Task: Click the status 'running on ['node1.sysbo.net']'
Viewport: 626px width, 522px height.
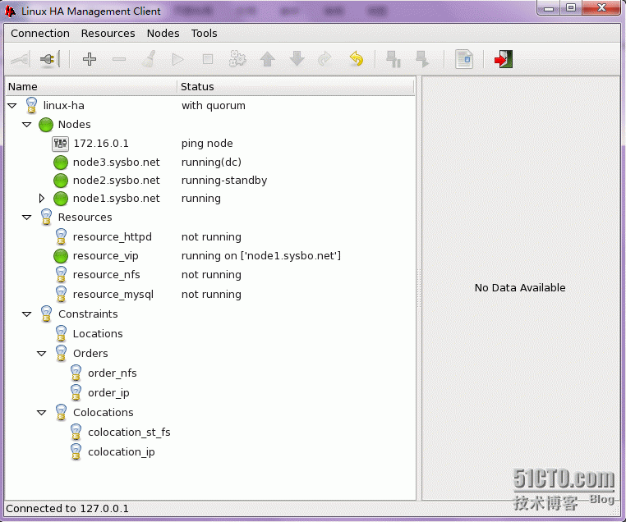Action: click(x=261, y=256)
